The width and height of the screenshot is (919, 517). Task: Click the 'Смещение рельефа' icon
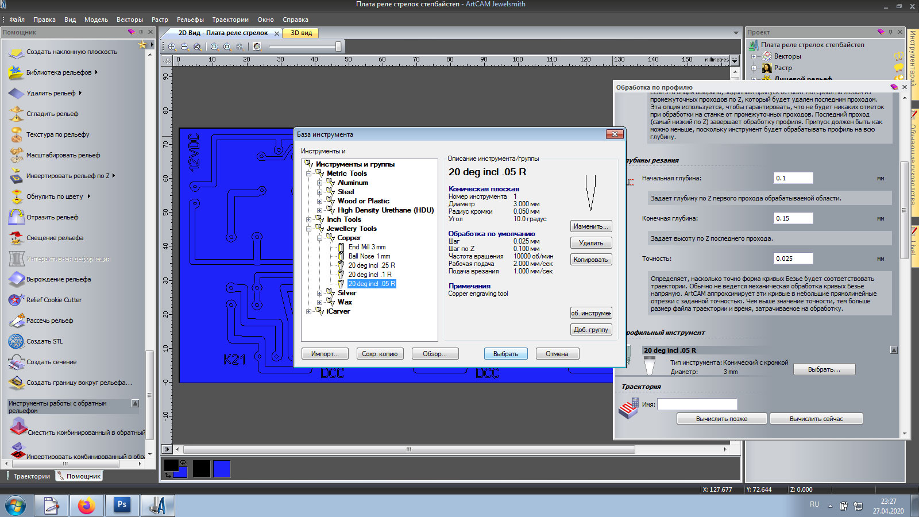16,238
